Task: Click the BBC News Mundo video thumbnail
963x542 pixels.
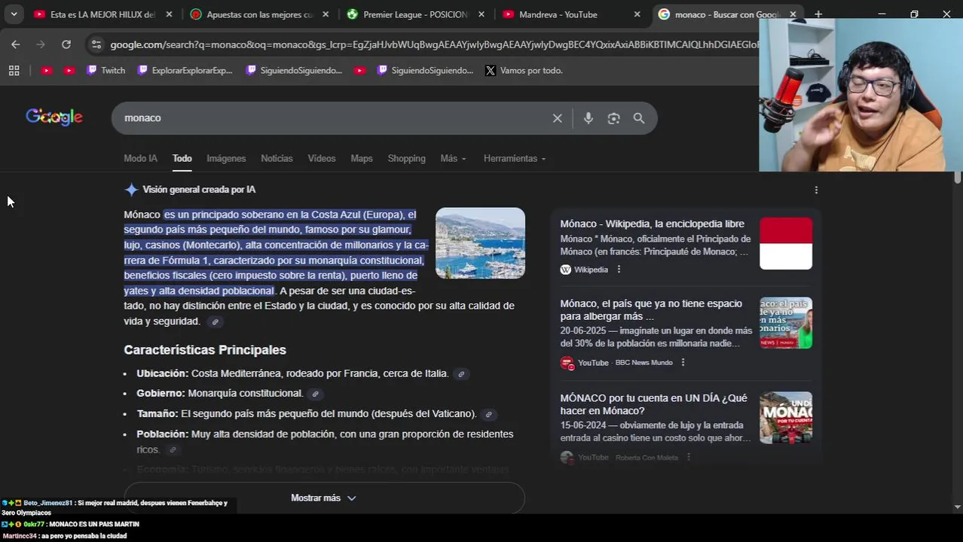Action: (786, 323)
